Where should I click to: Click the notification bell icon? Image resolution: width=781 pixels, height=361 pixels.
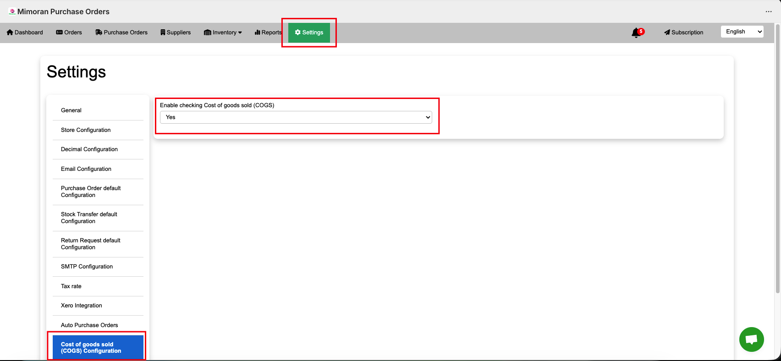point(636,33)
